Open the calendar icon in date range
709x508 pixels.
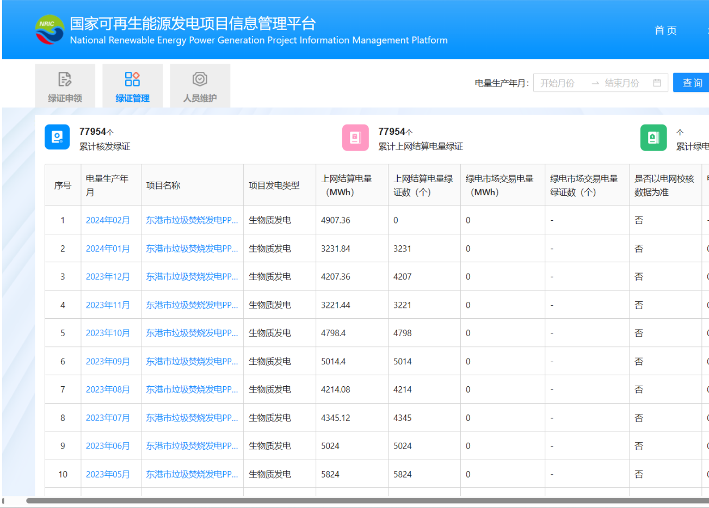click(x=657, y=83)
